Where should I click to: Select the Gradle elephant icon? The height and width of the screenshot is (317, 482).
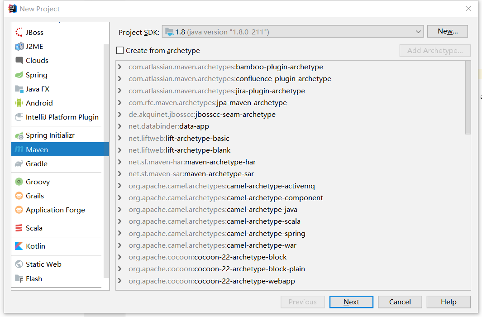click(x=19, y=163)
